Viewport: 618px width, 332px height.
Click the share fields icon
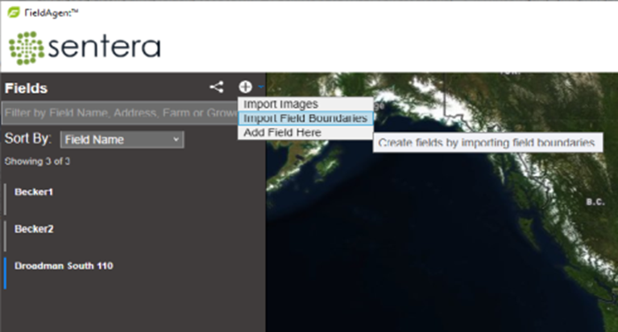click(x=216, y=87)
